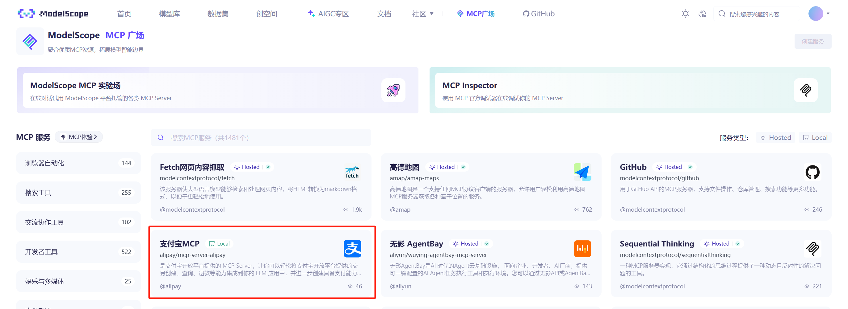Open MCP Inspector banner title

(x=469, y=85)
